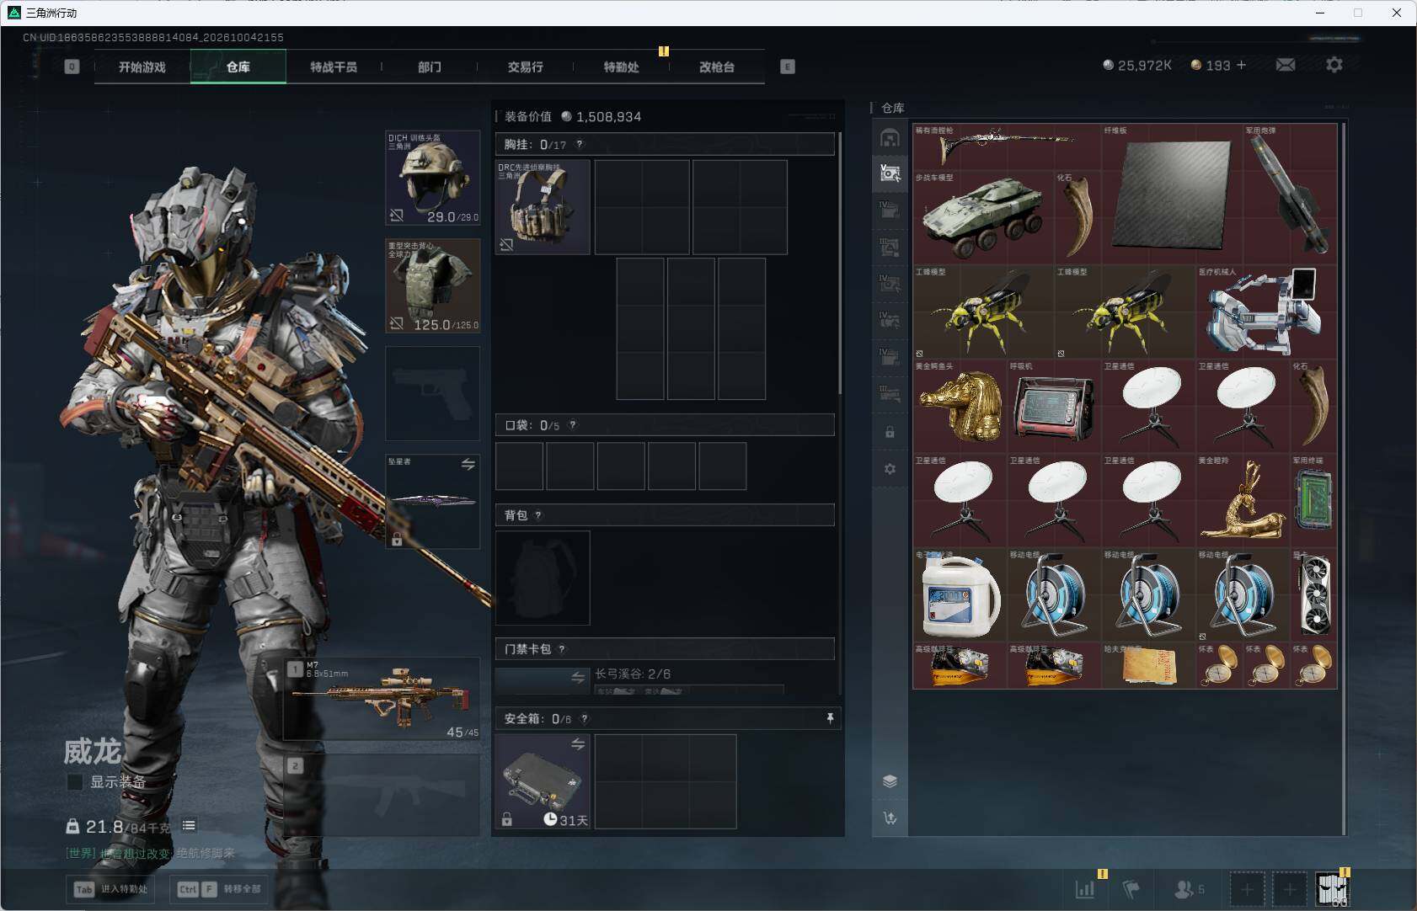Swap the 坠星者 melee weapon using arrows

pyautogui.click(x=468, y=464)
